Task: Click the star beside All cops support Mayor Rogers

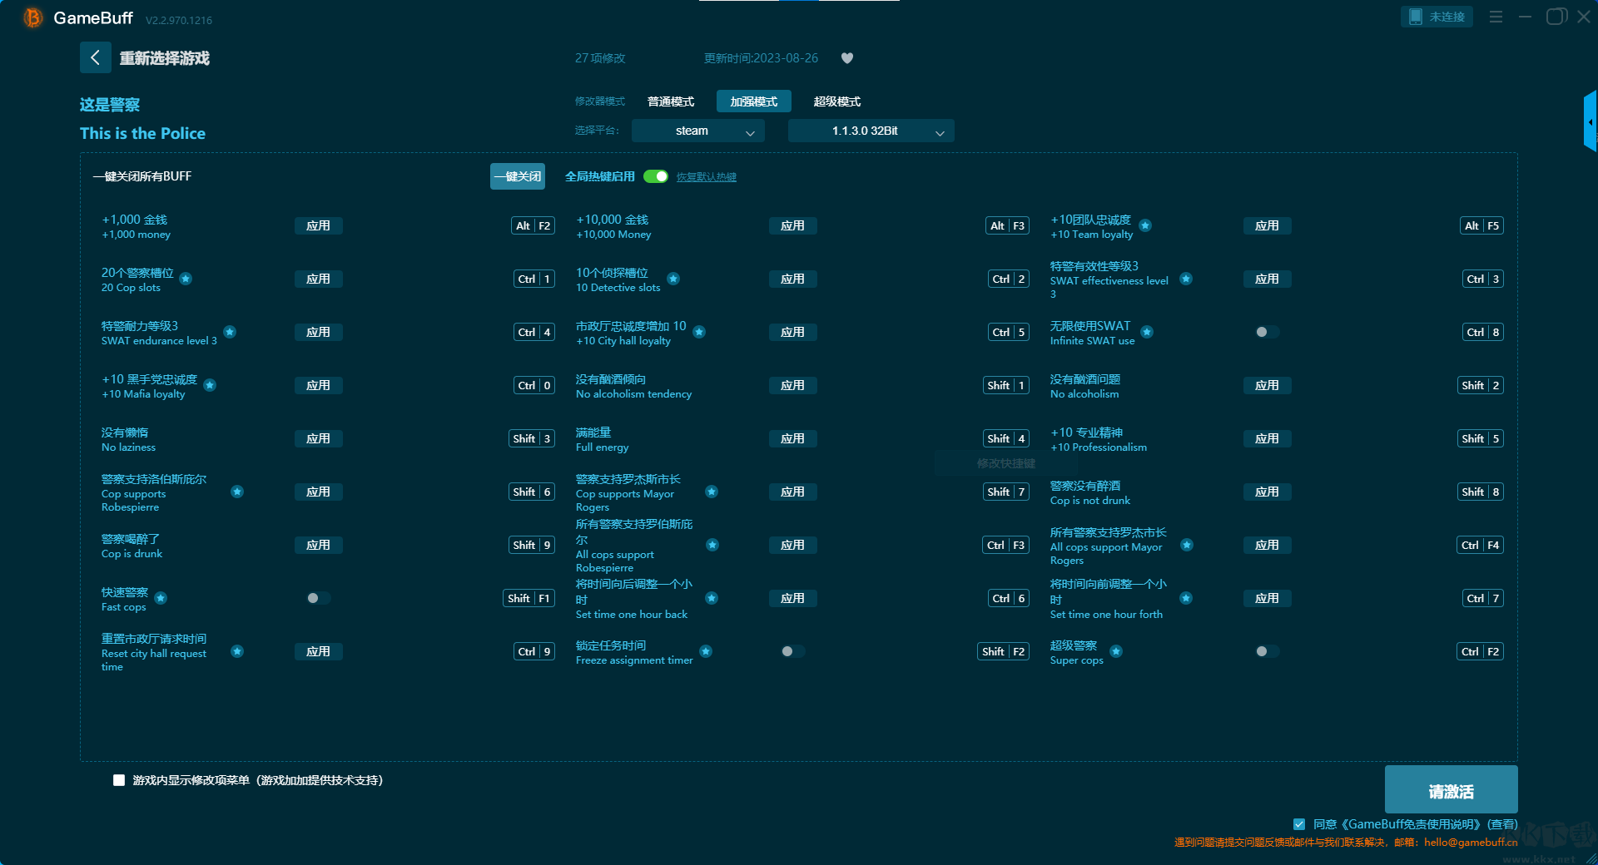Action: (x=1187, y=545)
